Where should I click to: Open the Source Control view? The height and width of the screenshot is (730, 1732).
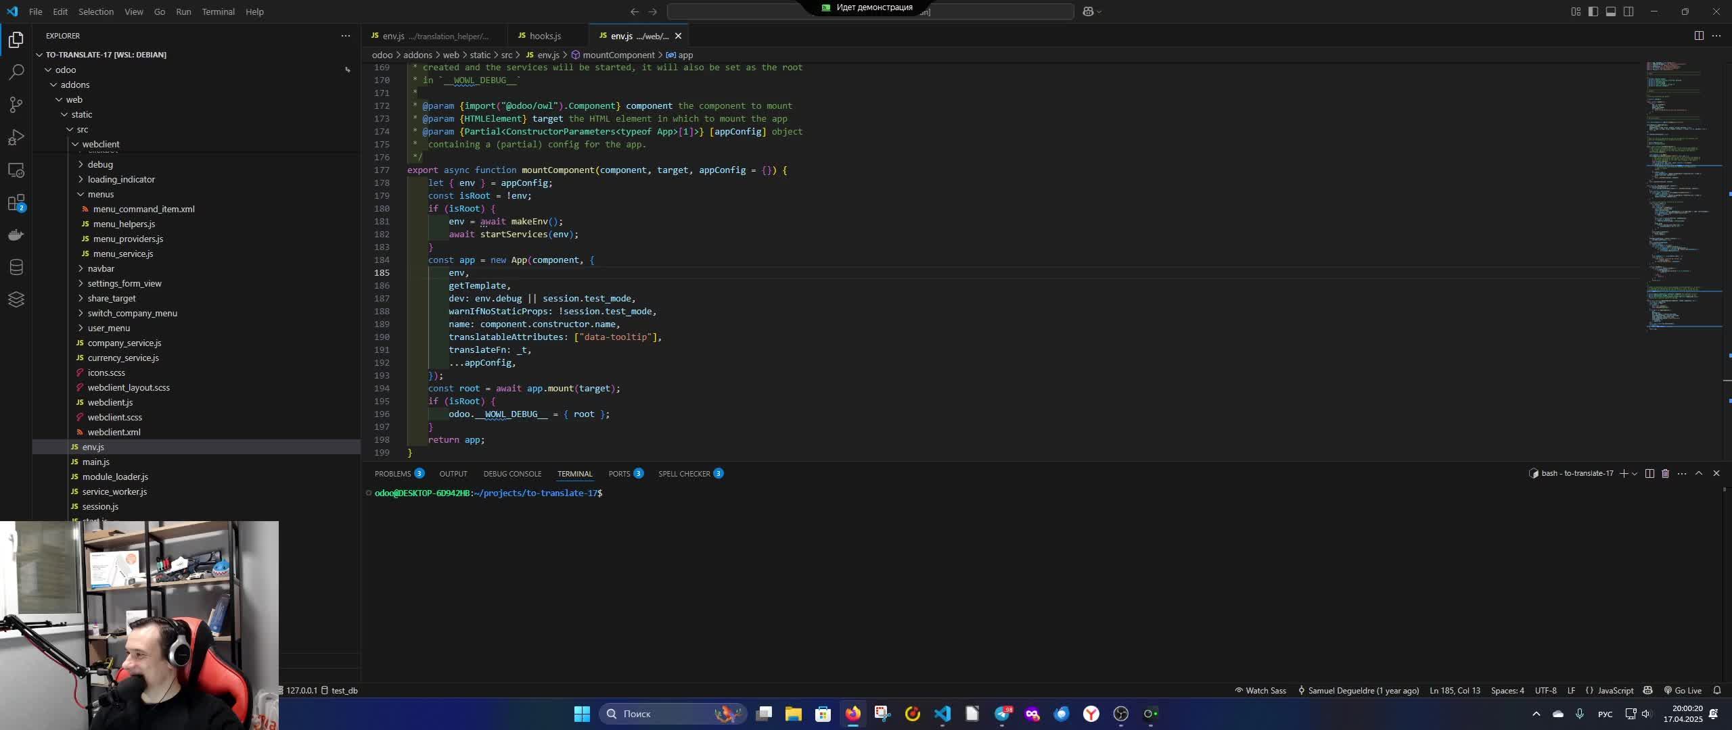(x=16, y=104)
